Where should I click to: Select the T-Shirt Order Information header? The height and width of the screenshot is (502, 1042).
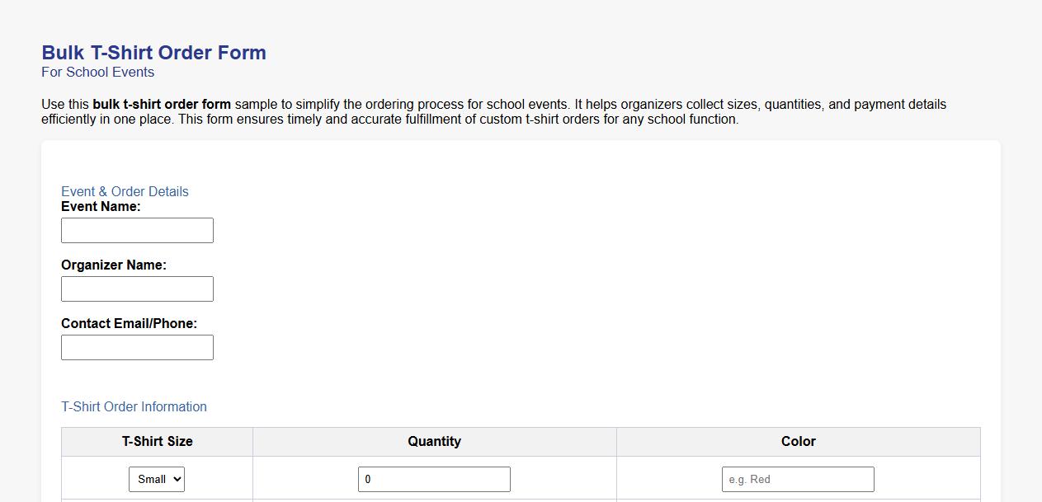134,406
